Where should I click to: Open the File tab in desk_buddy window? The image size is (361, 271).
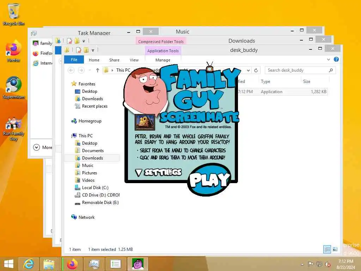74,60
